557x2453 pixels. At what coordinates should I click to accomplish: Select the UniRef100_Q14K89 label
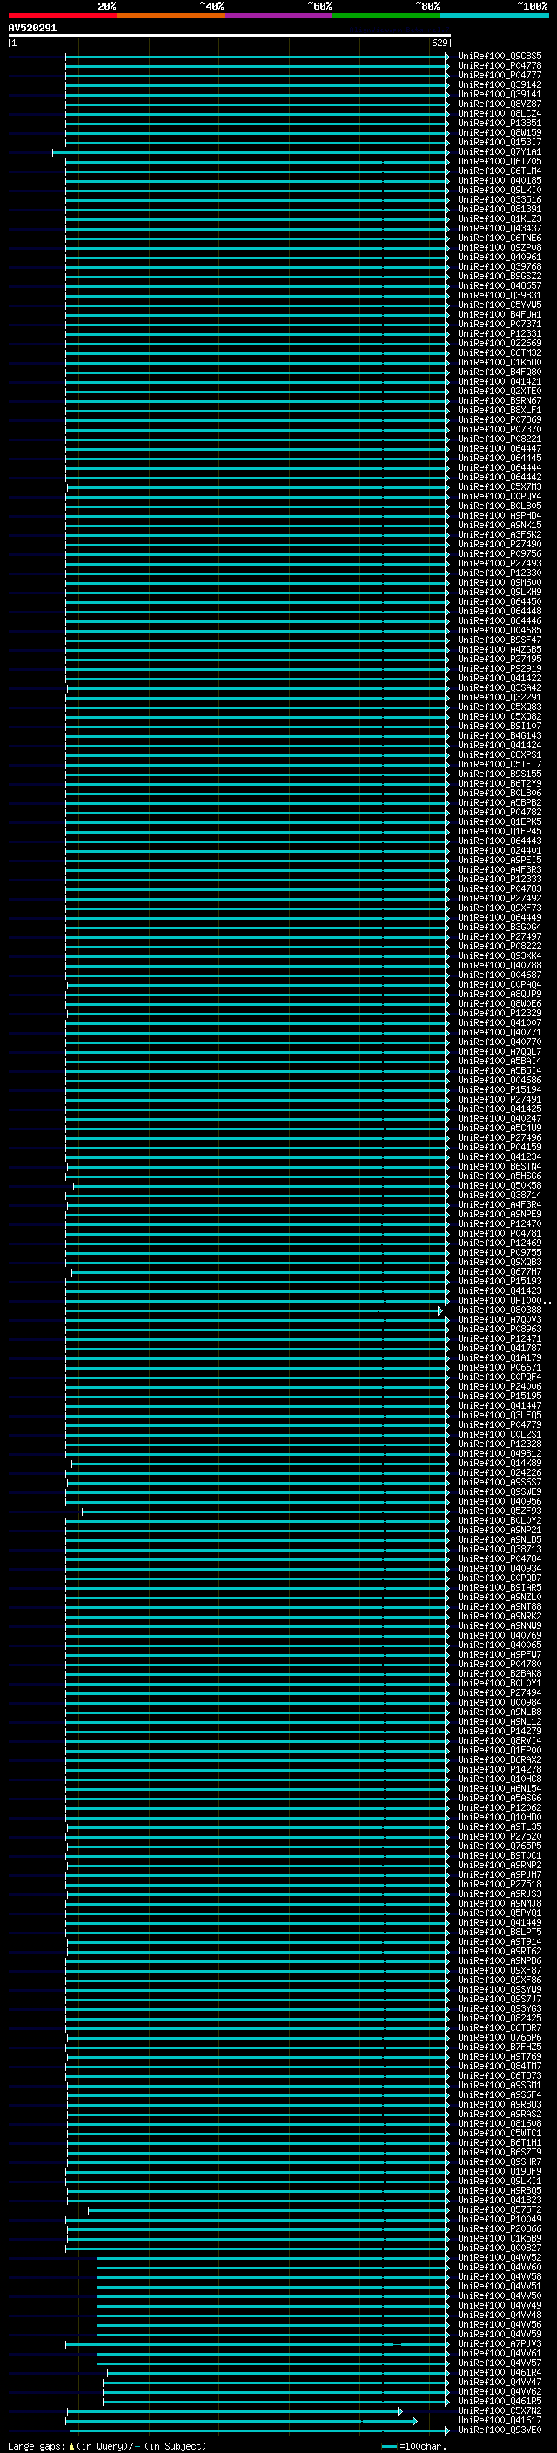(x=500, y=1464)
